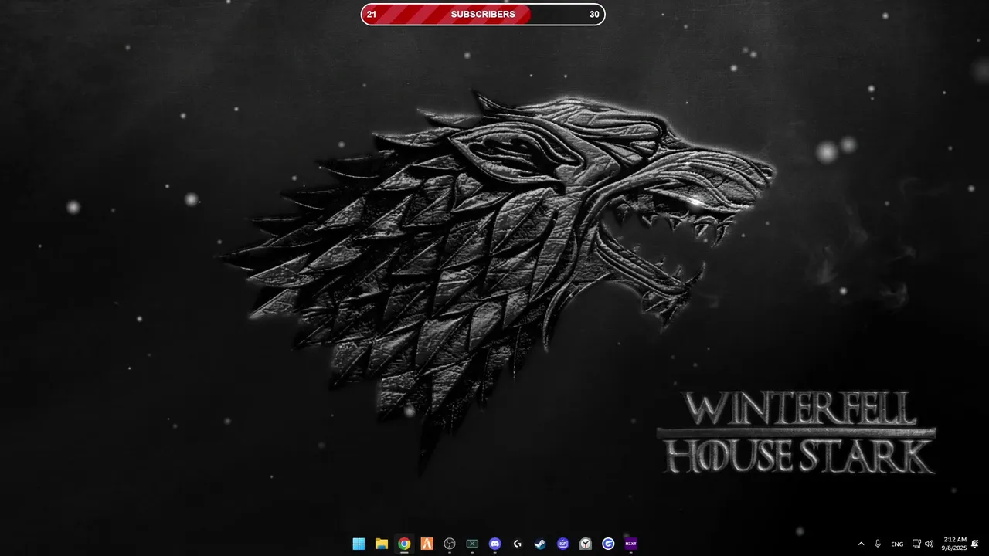Open Logitech G HUB from the taskbar
The height and width of the screenshot is (556, 989).
518,544
